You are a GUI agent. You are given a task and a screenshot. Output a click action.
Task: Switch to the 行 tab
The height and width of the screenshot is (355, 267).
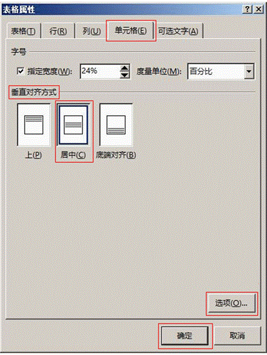58,31
